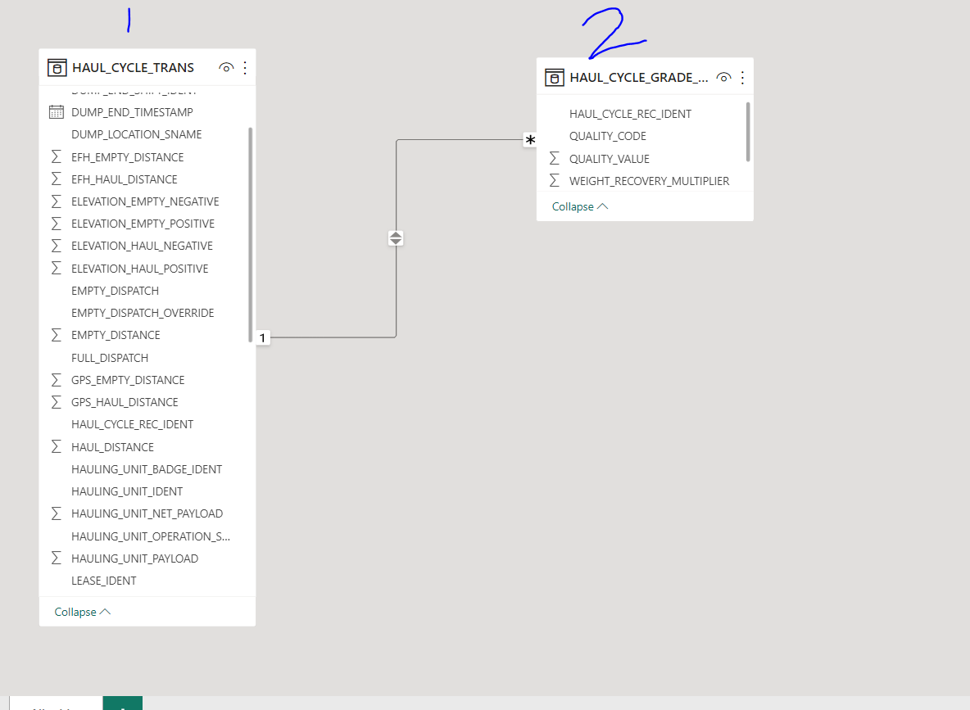Click the one (1) cardinality marker
The height and width of the screenshot is (710, 970).
(263, 337)
